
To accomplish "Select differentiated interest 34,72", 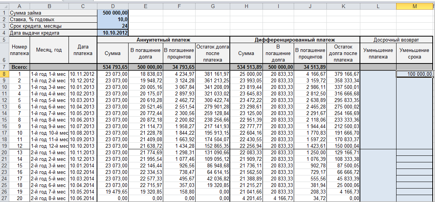I will coord(310,199).
